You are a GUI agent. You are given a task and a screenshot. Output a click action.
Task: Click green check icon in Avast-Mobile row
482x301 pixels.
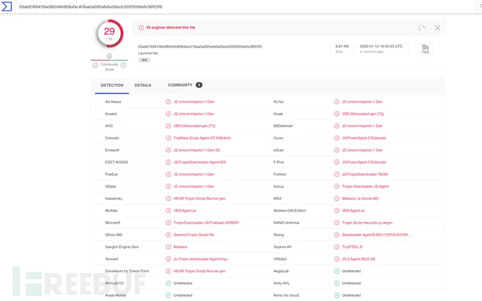pos(168,295)
